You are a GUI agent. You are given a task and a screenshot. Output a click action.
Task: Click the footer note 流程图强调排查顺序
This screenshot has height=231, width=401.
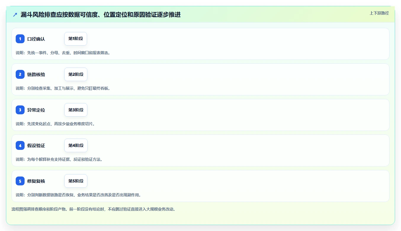point(94,209)
